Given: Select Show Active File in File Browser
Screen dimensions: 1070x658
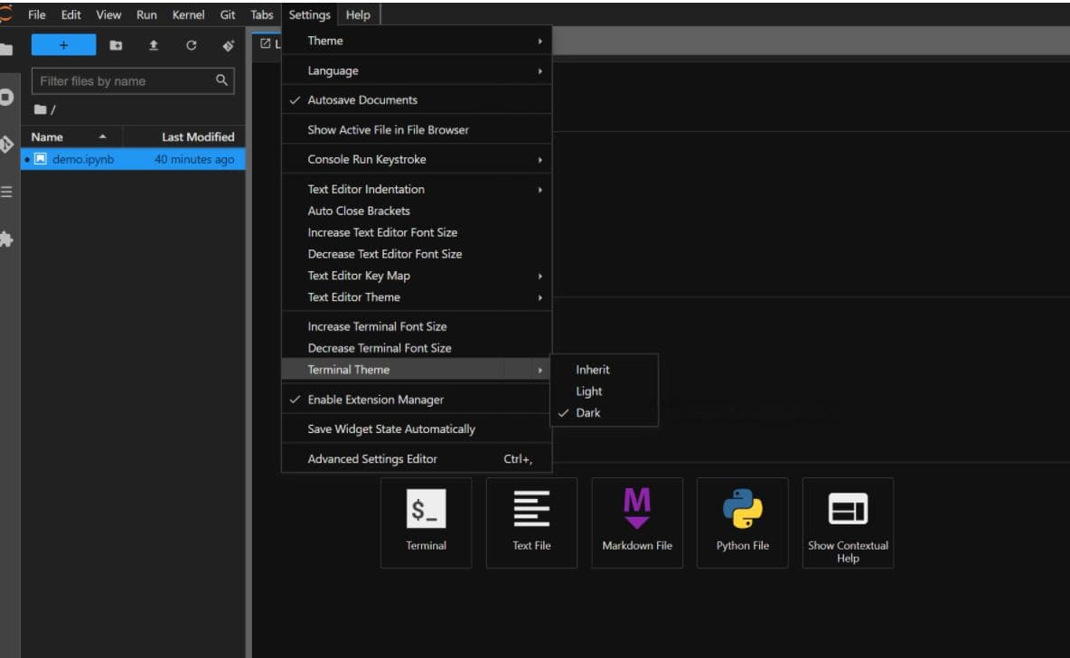Looking at the screenshot, I should click(417, 129).
